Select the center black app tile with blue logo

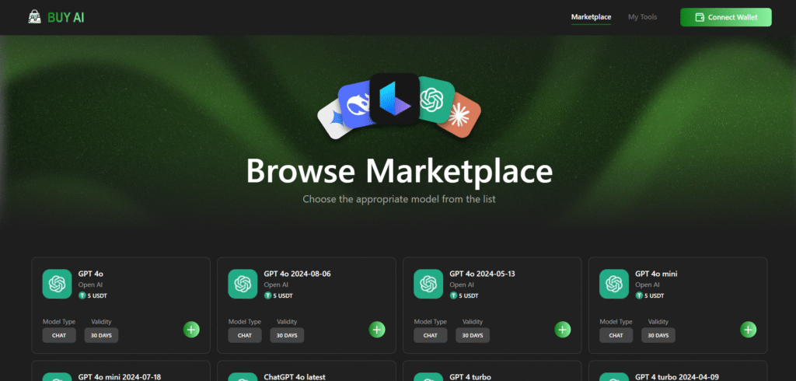[394, 99]
